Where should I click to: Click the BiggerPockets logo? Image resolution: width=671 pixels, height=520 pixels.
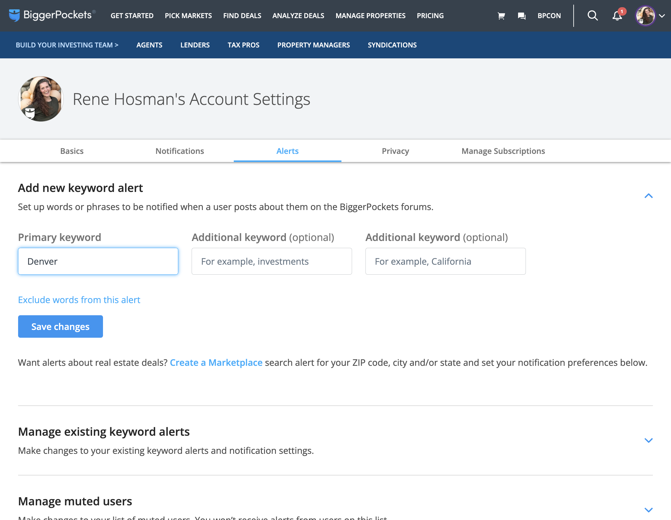click(x=52, y=15)
